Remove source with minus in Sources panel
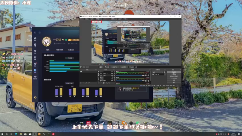This screenshot has height=136, width=242. click(x=101, y=83)
